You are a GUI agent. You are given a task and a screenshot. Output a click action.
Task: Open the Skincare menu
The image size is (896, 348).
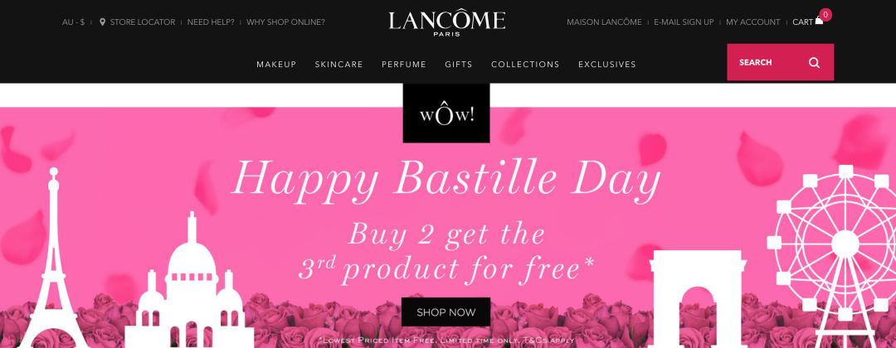coord(338,65)
